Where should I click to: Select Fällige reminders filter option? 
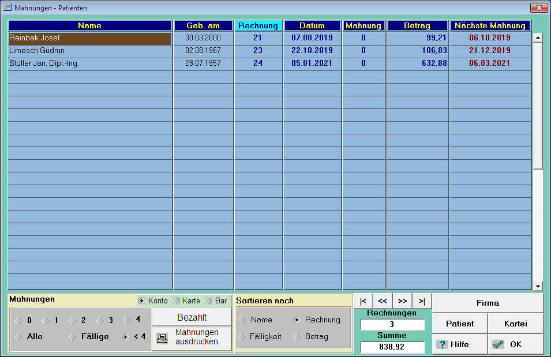pyautogui.click(x=72, y=337)
